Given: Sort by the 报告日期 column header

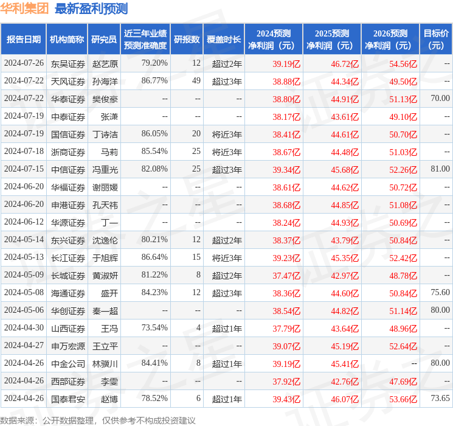Looking at the screenshot, I should tap(24, 40).
